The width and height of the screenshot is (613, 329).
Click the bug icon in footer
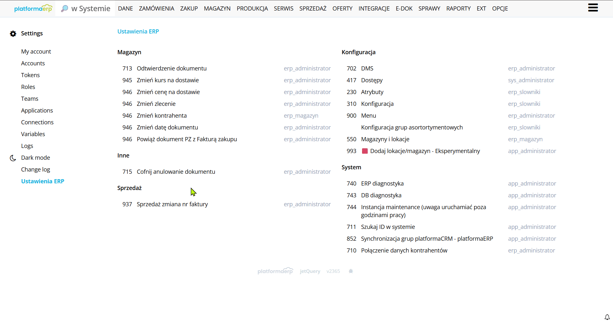click(x=351, y=271)
